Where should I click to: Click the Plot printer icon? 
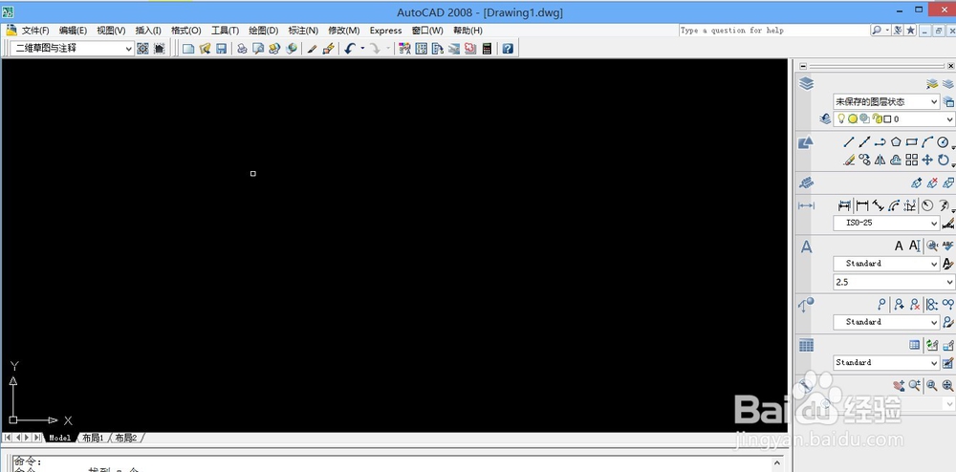[242, 49]
